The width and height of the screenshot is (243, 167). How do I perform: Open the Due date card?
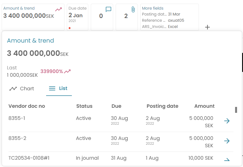pos(78,17)
